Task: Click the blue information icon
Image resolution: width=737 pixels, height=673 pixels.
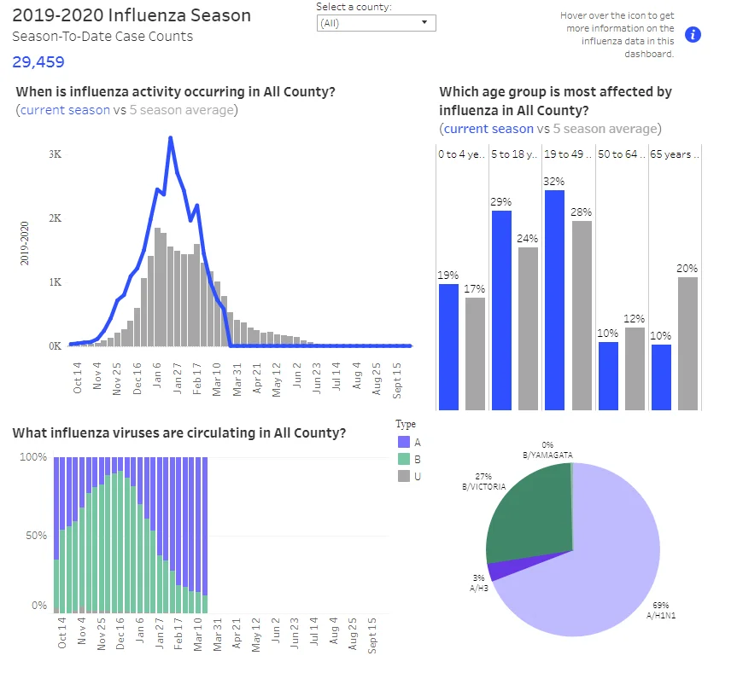Action: [x=693, y=34]
